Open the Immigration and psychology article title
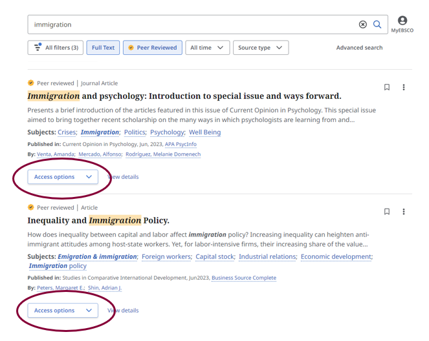This screenshot has height=341, width=429. (x=184, y=96)
